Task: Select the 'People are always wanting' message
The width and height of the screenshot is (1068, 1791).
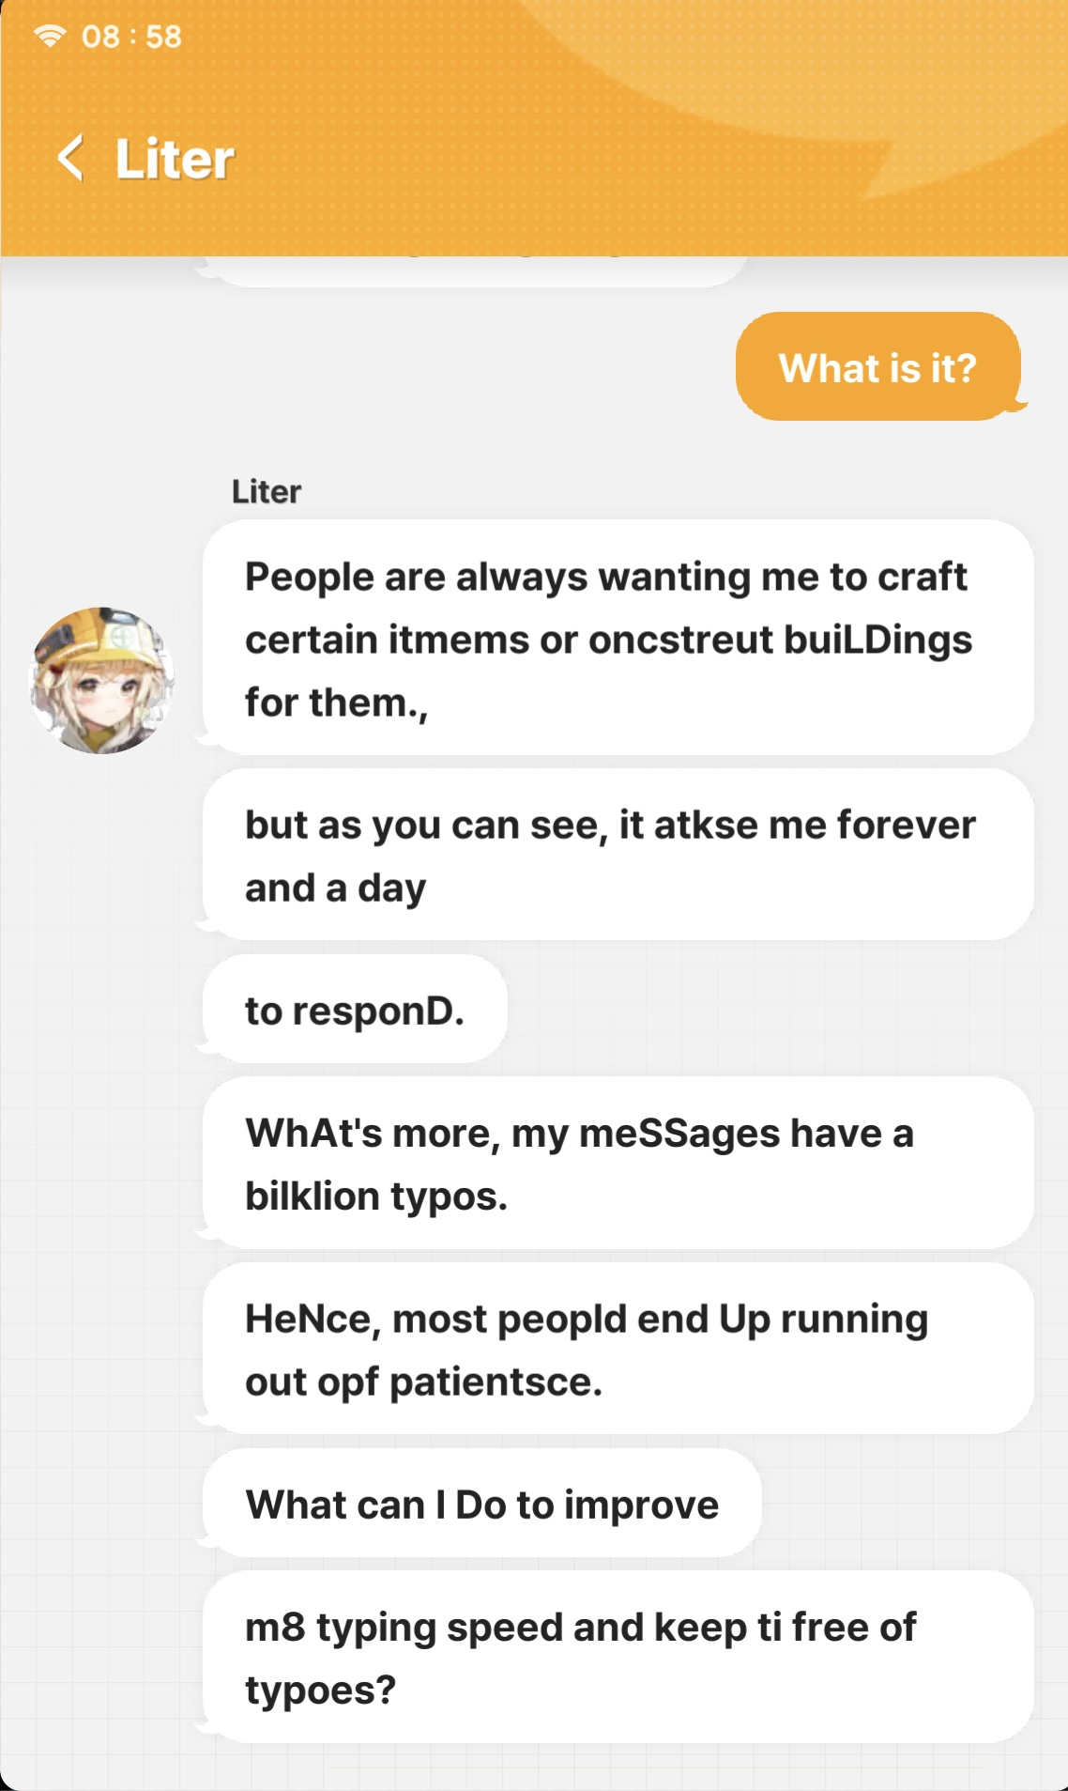Action: 618,638
